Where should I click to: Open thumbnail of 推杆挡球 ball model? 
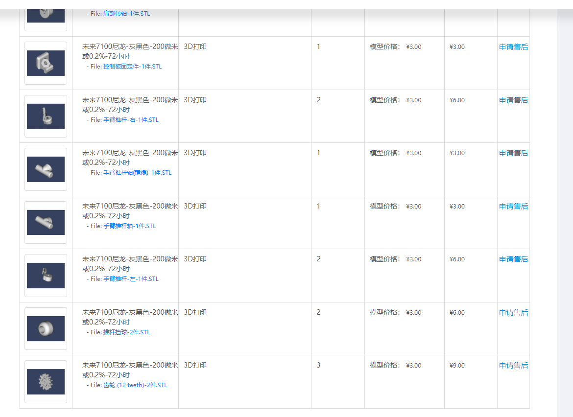[46, 328]
